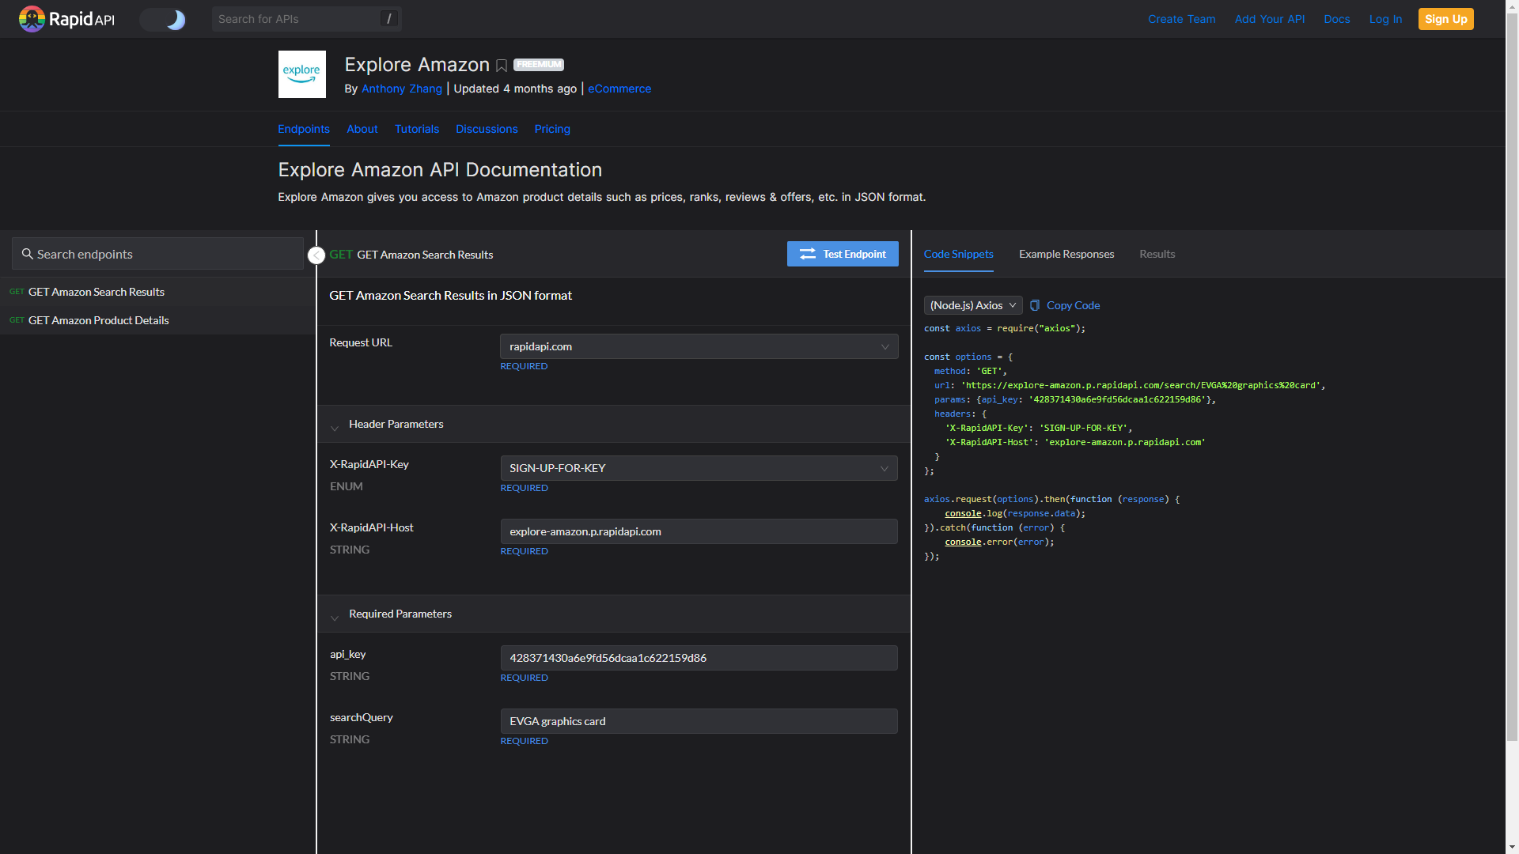Viewport: 1519px width, 854px height.
Task: Click the RapidAPI logo
Action: [66, 19]
